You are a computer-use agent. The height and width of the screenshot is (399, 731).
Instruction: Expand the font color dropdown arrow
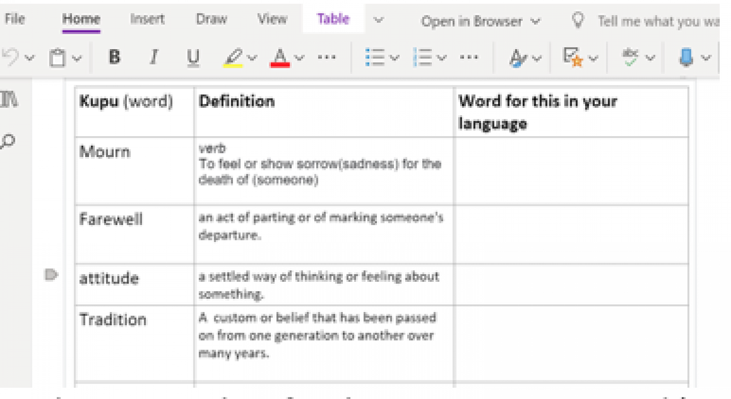299,58
